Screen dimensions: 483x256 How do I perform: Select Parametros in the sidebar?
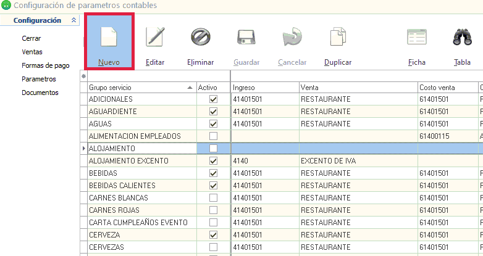coord(38,79)
